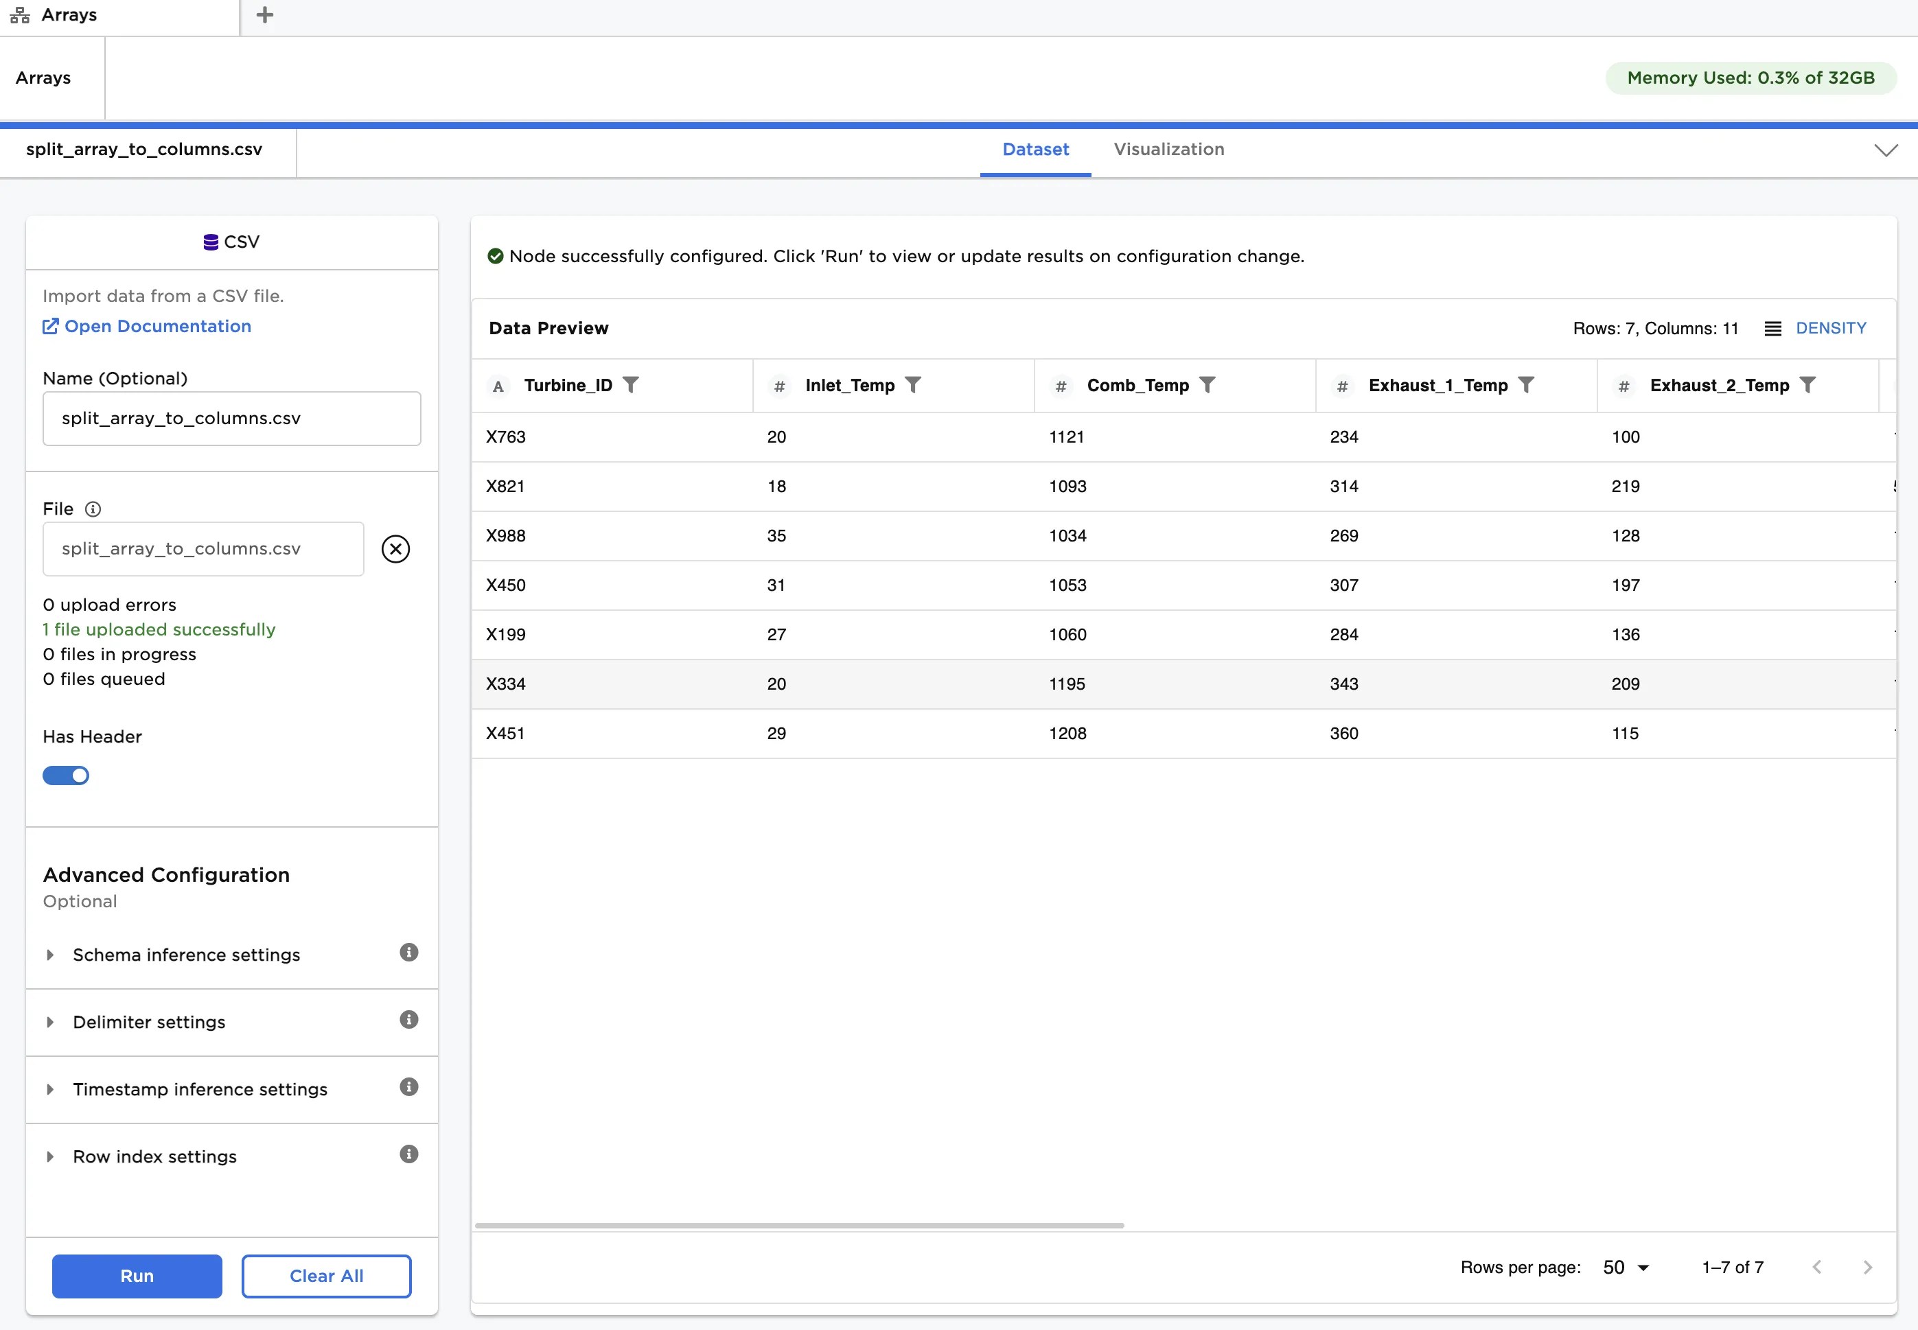
Task: Show info for Delimiter settings
Action: coord(408,1020)
